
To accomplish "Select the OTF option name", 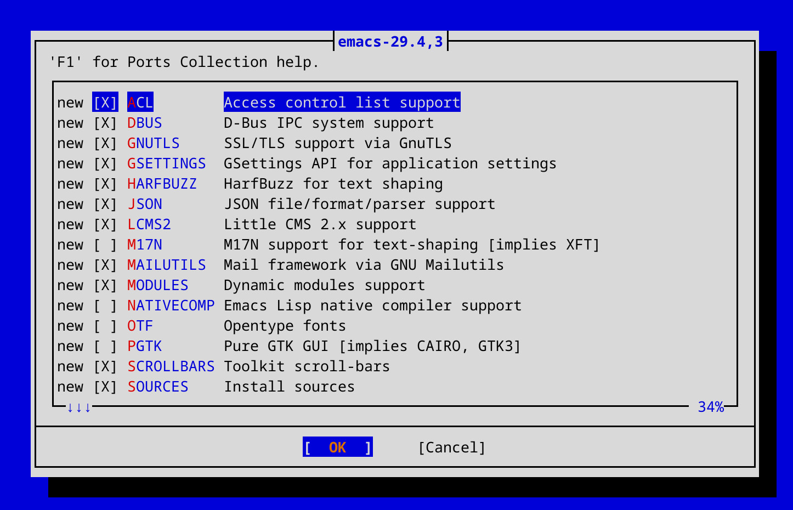I will coord(140,326).
